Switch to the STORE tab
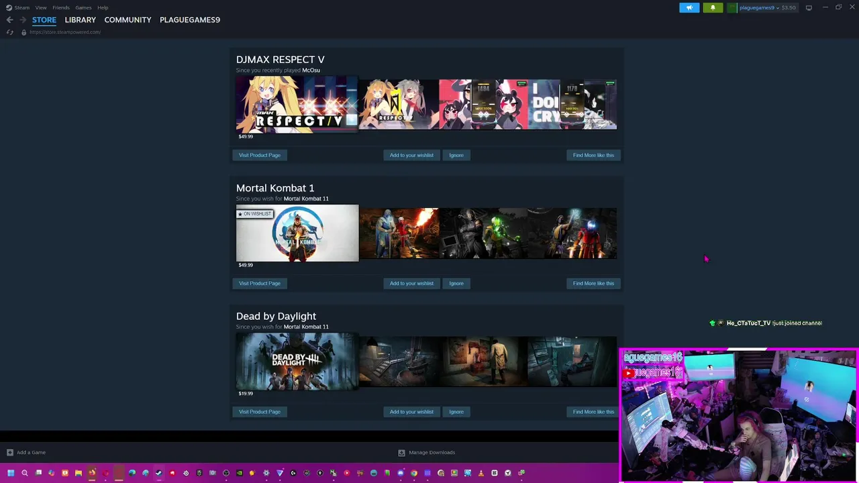 point(44,20)
